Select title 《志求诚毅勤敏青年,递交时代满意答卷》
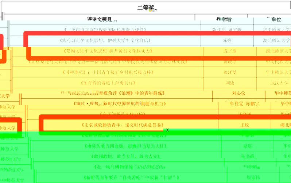 [123, 125]
